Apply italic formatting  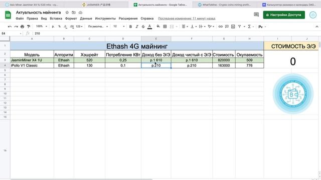[137, 26]
